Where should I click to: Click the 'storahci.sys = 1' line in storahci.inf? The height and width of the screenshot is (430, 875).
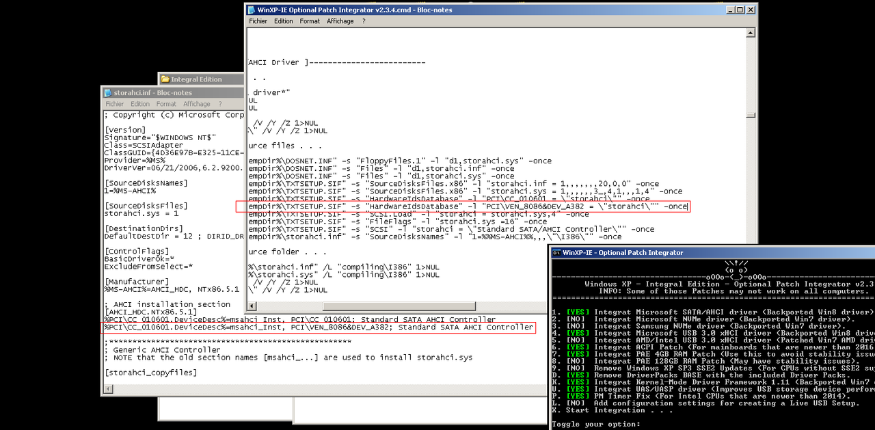click(141, 213)
